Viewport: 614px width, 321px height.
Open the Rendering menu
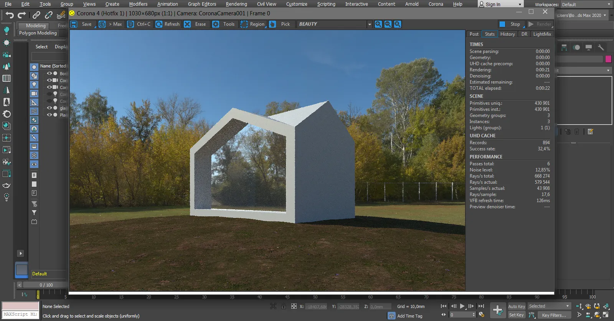[236, 4]
